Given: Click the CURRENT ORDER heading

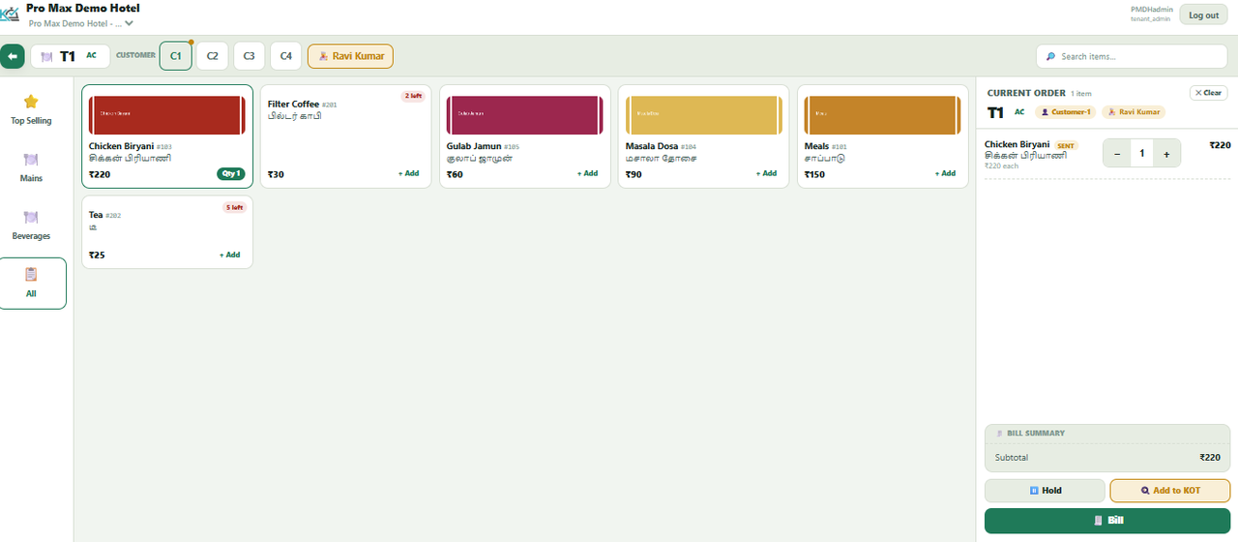Looking at the screenshot, I should pos(1026,93).
